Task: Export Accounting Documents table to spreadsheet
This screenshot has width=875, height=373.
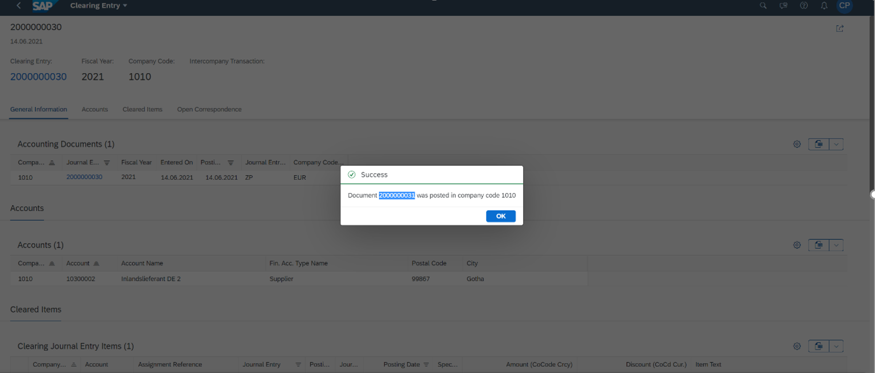Action: point(819,144)
